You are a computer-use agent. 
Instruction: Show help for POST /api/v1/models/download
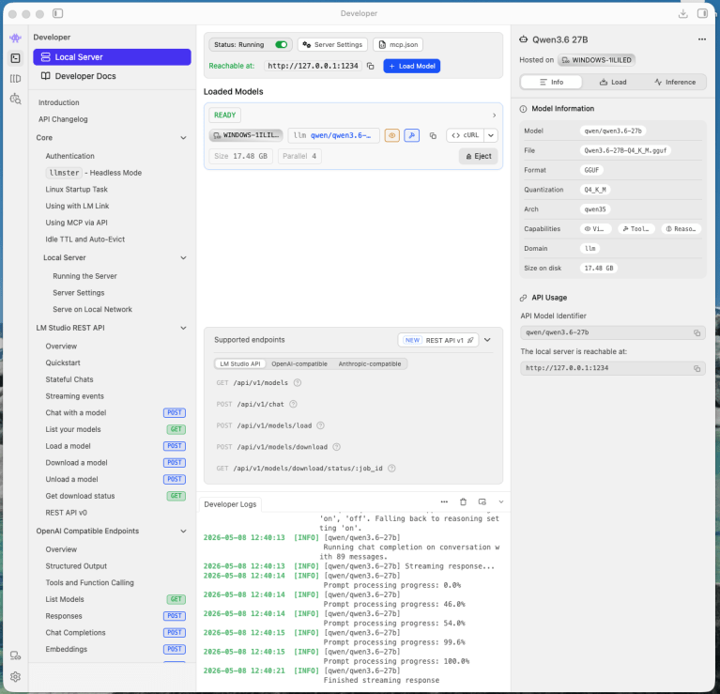337,447
